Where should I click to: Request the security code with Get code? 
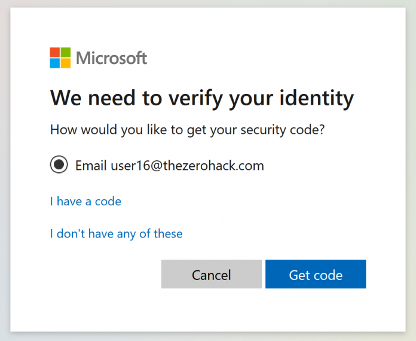click(x=316, y=274)
